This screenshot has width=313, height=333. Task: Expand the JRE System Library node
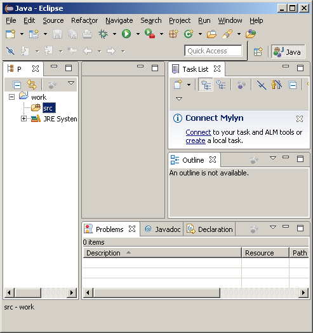click(23, 119)
